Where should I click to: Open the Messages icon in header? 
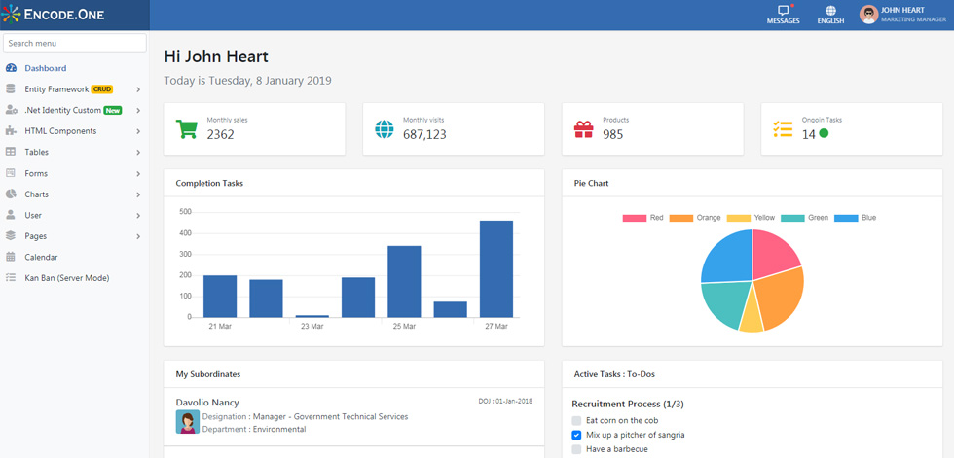pos(783,11)
